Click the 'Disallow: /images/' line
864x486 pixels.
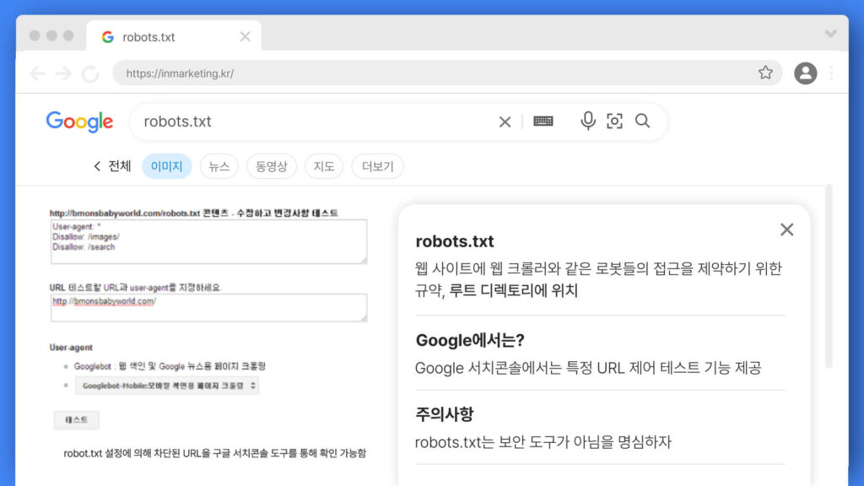click(86, 236)
